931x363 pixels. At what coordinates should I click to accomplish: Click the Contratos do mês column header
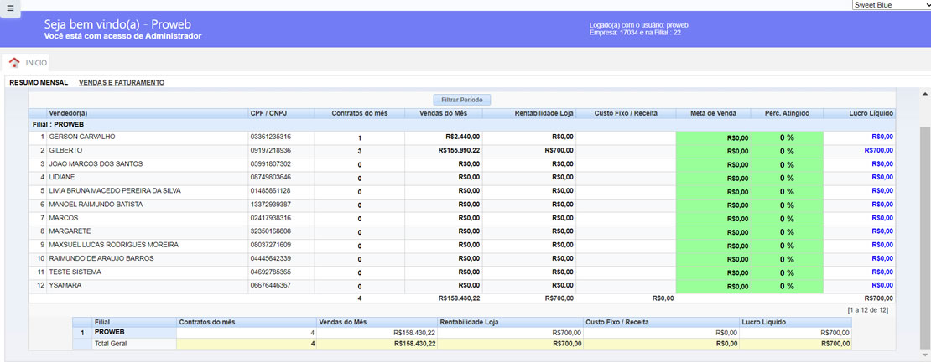[360, 113]
